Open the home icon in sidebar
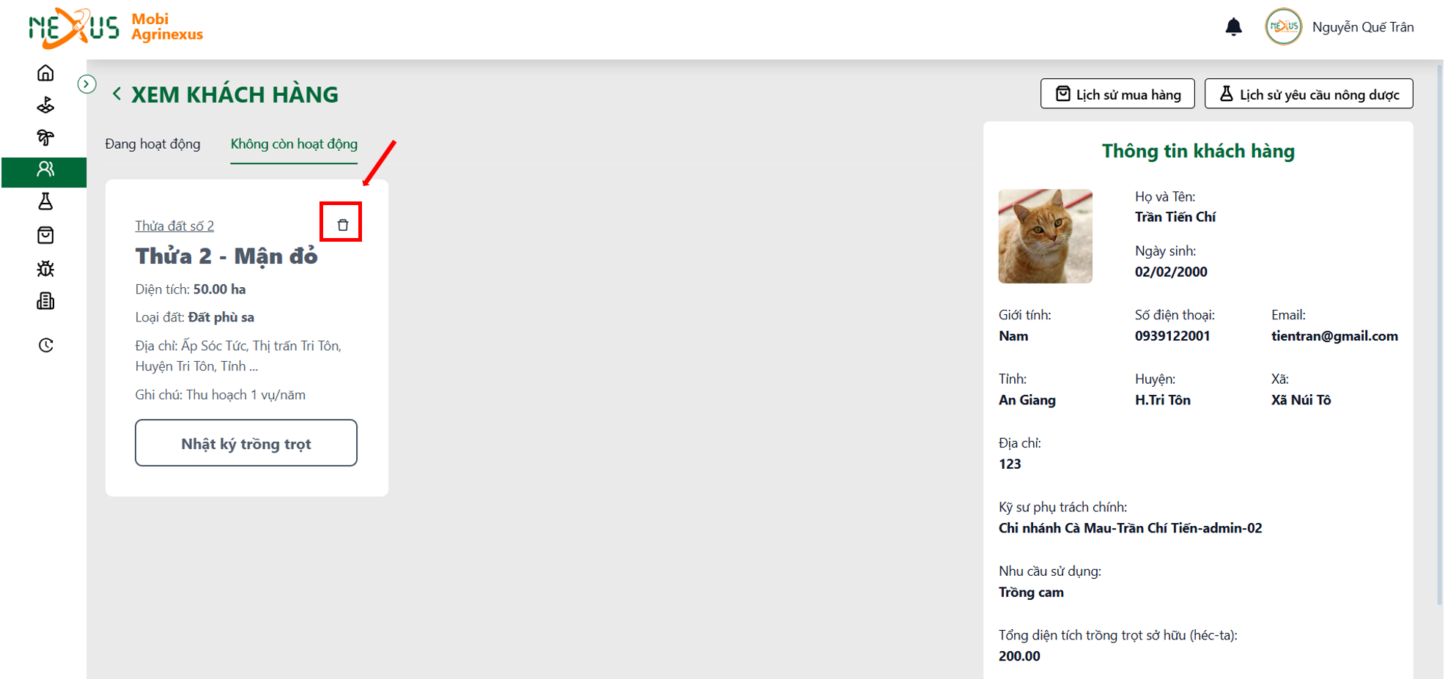Viewport: 1445px width, 679px height. tap(45, 73)
